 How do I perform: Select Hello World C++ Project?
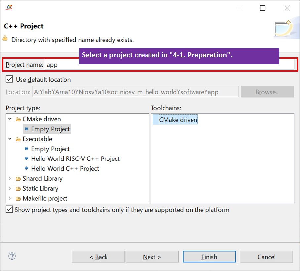pos(65,168)
